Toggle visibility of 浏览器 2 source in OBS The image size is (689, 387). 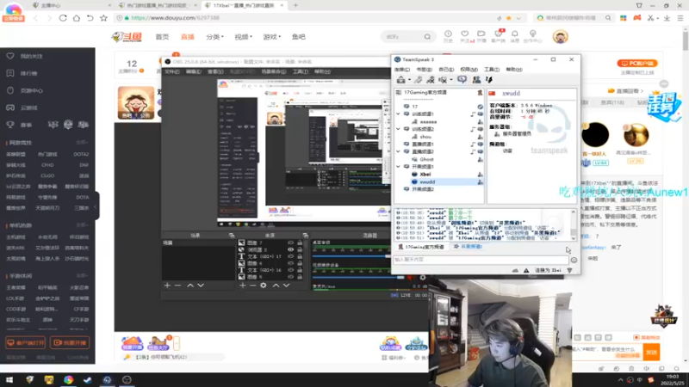pyautogui.click(x=290, y=249)
